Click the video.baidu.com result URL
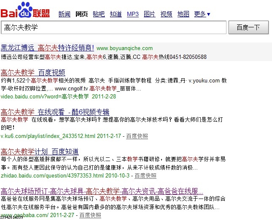272x220 pixels. (x=45, y=96)
